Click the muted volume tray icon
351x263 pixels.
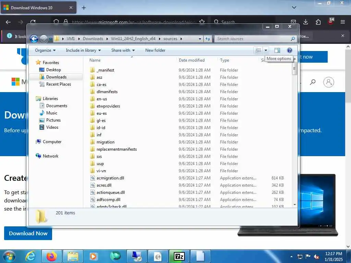point(316,257)
